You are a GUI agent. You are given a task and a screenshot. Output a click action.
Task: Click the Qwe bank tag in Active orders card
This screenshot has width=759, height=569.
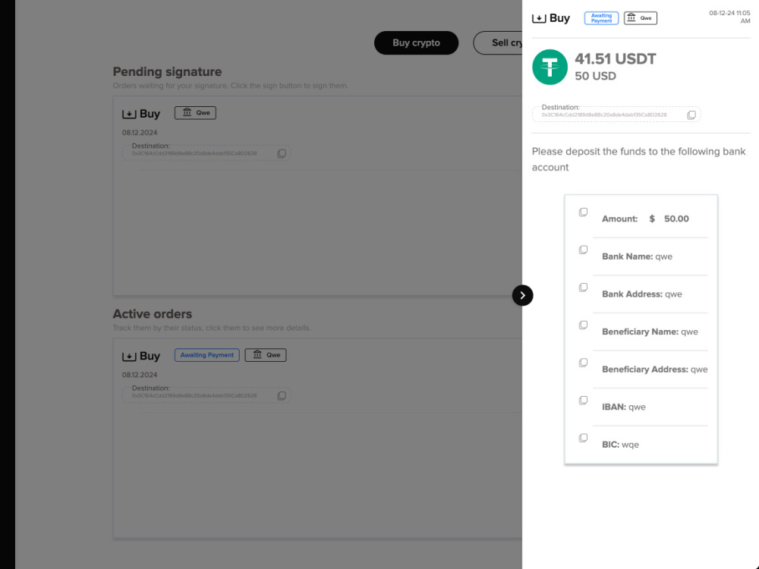265,354
